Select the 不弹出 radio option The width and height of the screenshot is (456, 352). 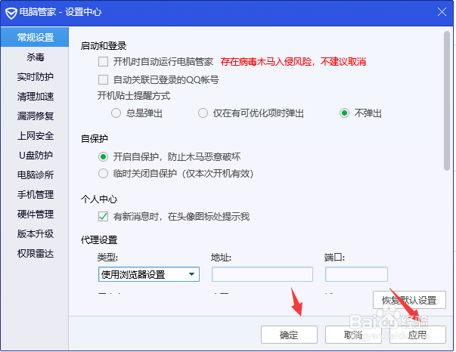(x=344, y=113)
